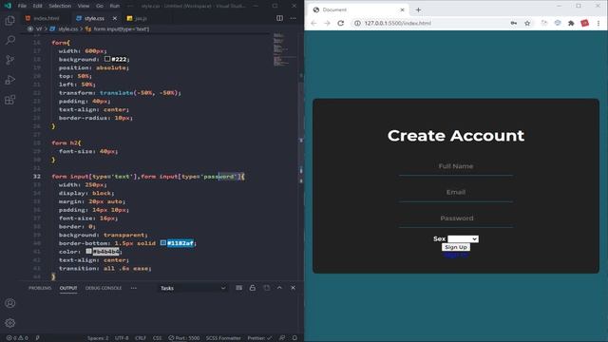608x342 pixels.
Task: Open the View menu
Action: (x=84, y=6)
